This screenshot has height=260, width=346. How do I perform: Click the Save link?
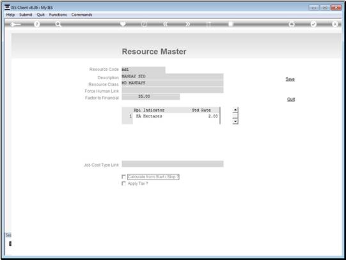tap(290, 79)
